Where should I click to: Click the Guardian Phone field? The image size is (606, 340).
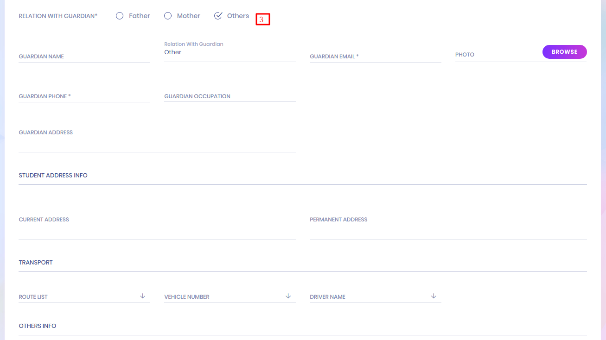click(84, 96)
